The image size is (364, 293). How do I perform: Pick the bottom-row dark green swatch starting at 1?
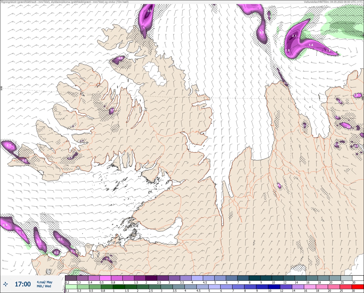click(x=119, y=287)
